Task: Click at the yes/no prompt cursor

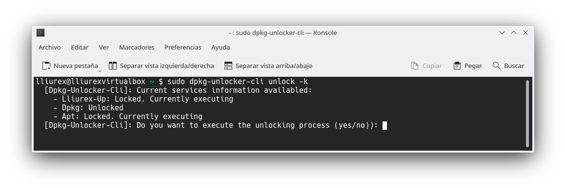Action: tap(385, 125)
